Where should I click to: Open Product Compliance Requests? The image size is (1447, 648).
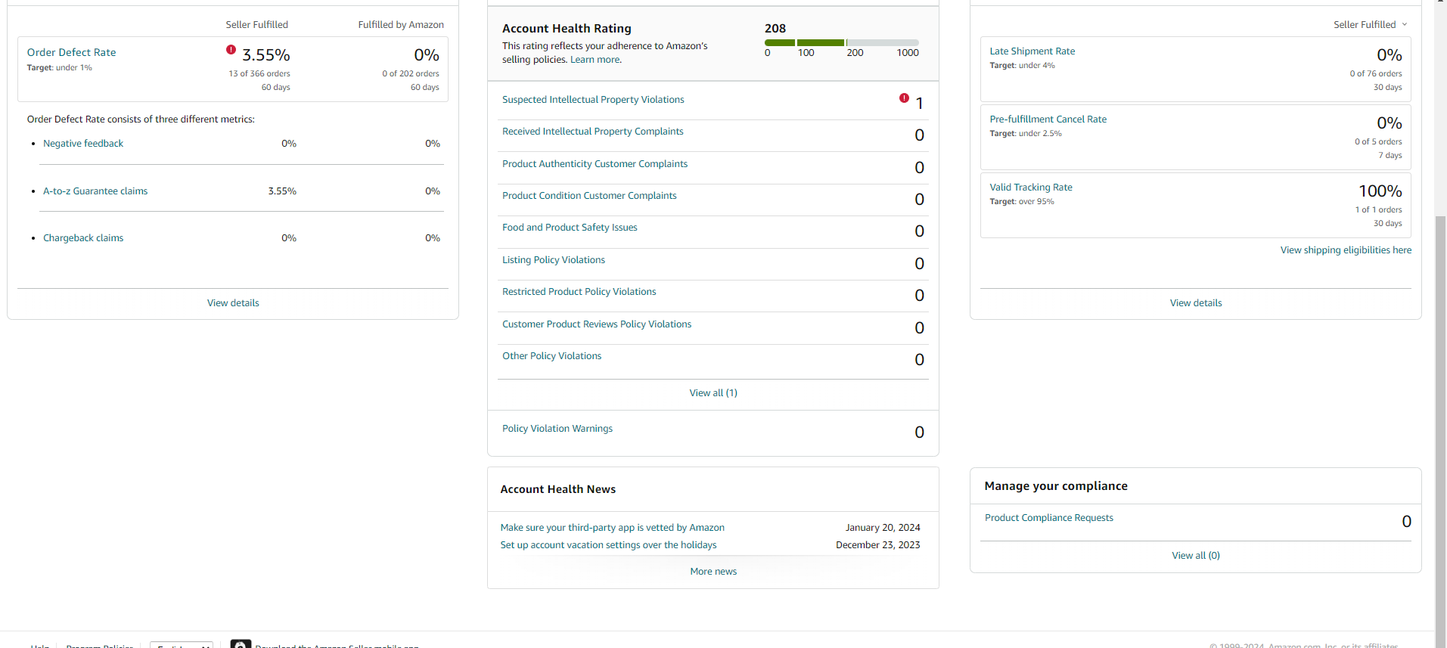pos(1049,518)
